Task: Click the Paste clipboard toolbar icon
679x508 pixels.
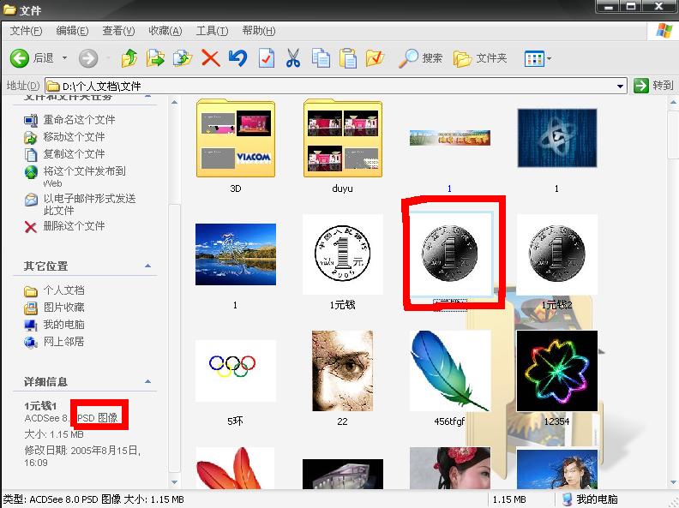Action: (x=348, y=58)
